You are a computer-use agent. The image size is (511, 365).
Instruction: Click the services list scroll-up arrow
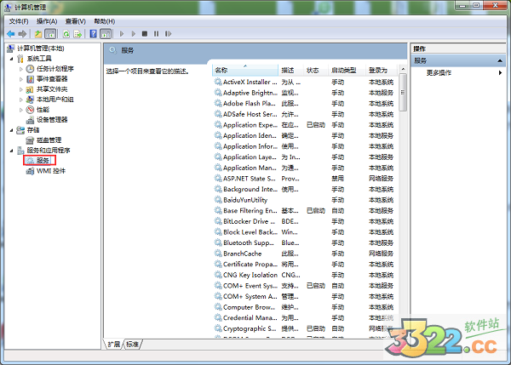[403, 69]
